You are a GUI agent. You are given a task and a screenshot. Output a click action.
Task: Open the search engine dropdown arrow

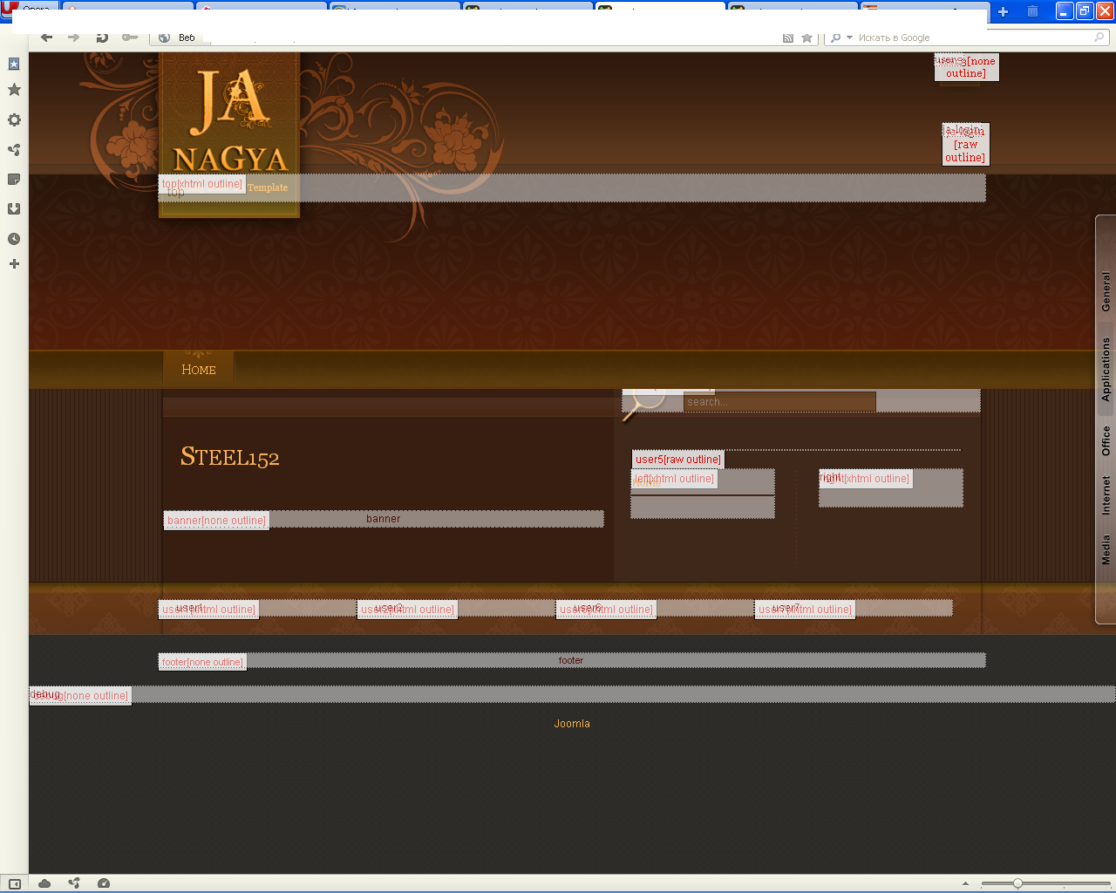pos(849,37)
